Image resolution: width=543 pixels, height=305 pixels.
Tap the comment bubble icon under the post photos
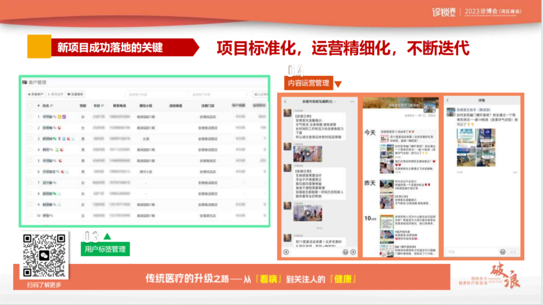point(515,172)
